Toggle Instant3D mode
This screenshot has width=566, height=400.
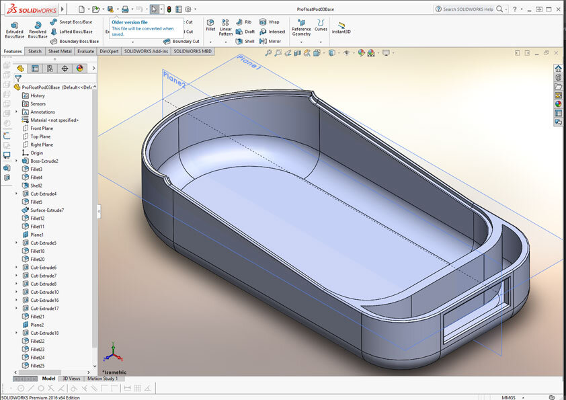tap(341, 27)
